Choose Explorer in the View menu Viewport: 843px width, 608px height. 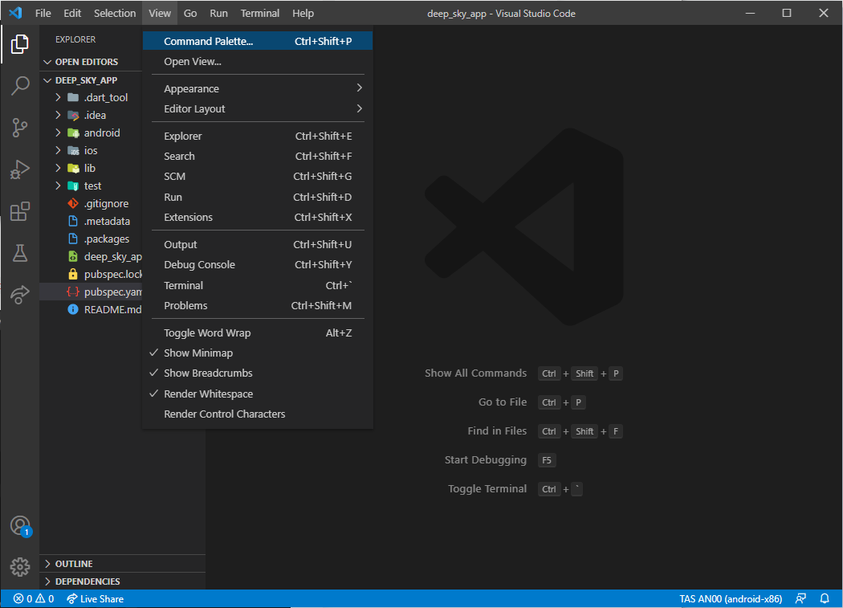click(258, 136)
